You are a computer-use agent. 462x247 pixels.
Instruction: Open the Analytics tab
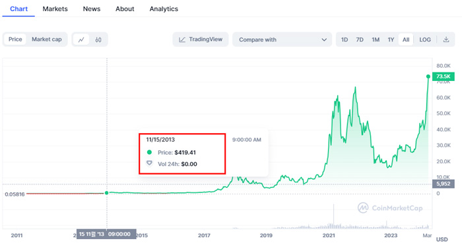click(x=164, y=9)
